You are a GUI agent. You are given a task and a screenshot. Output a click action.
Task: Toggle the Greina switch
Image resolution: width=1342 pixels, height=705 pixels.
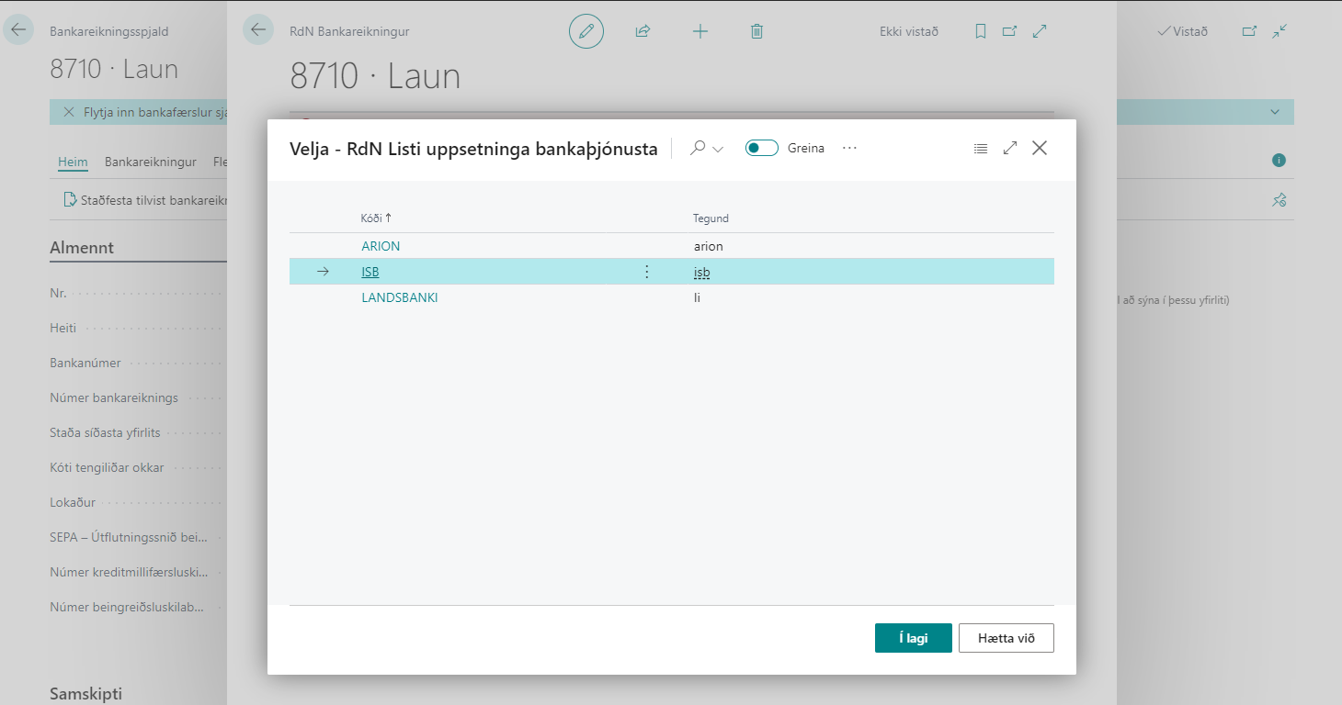(761, 148)
